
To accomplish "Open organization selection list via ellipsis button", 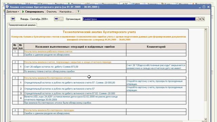I will (197, 19).
